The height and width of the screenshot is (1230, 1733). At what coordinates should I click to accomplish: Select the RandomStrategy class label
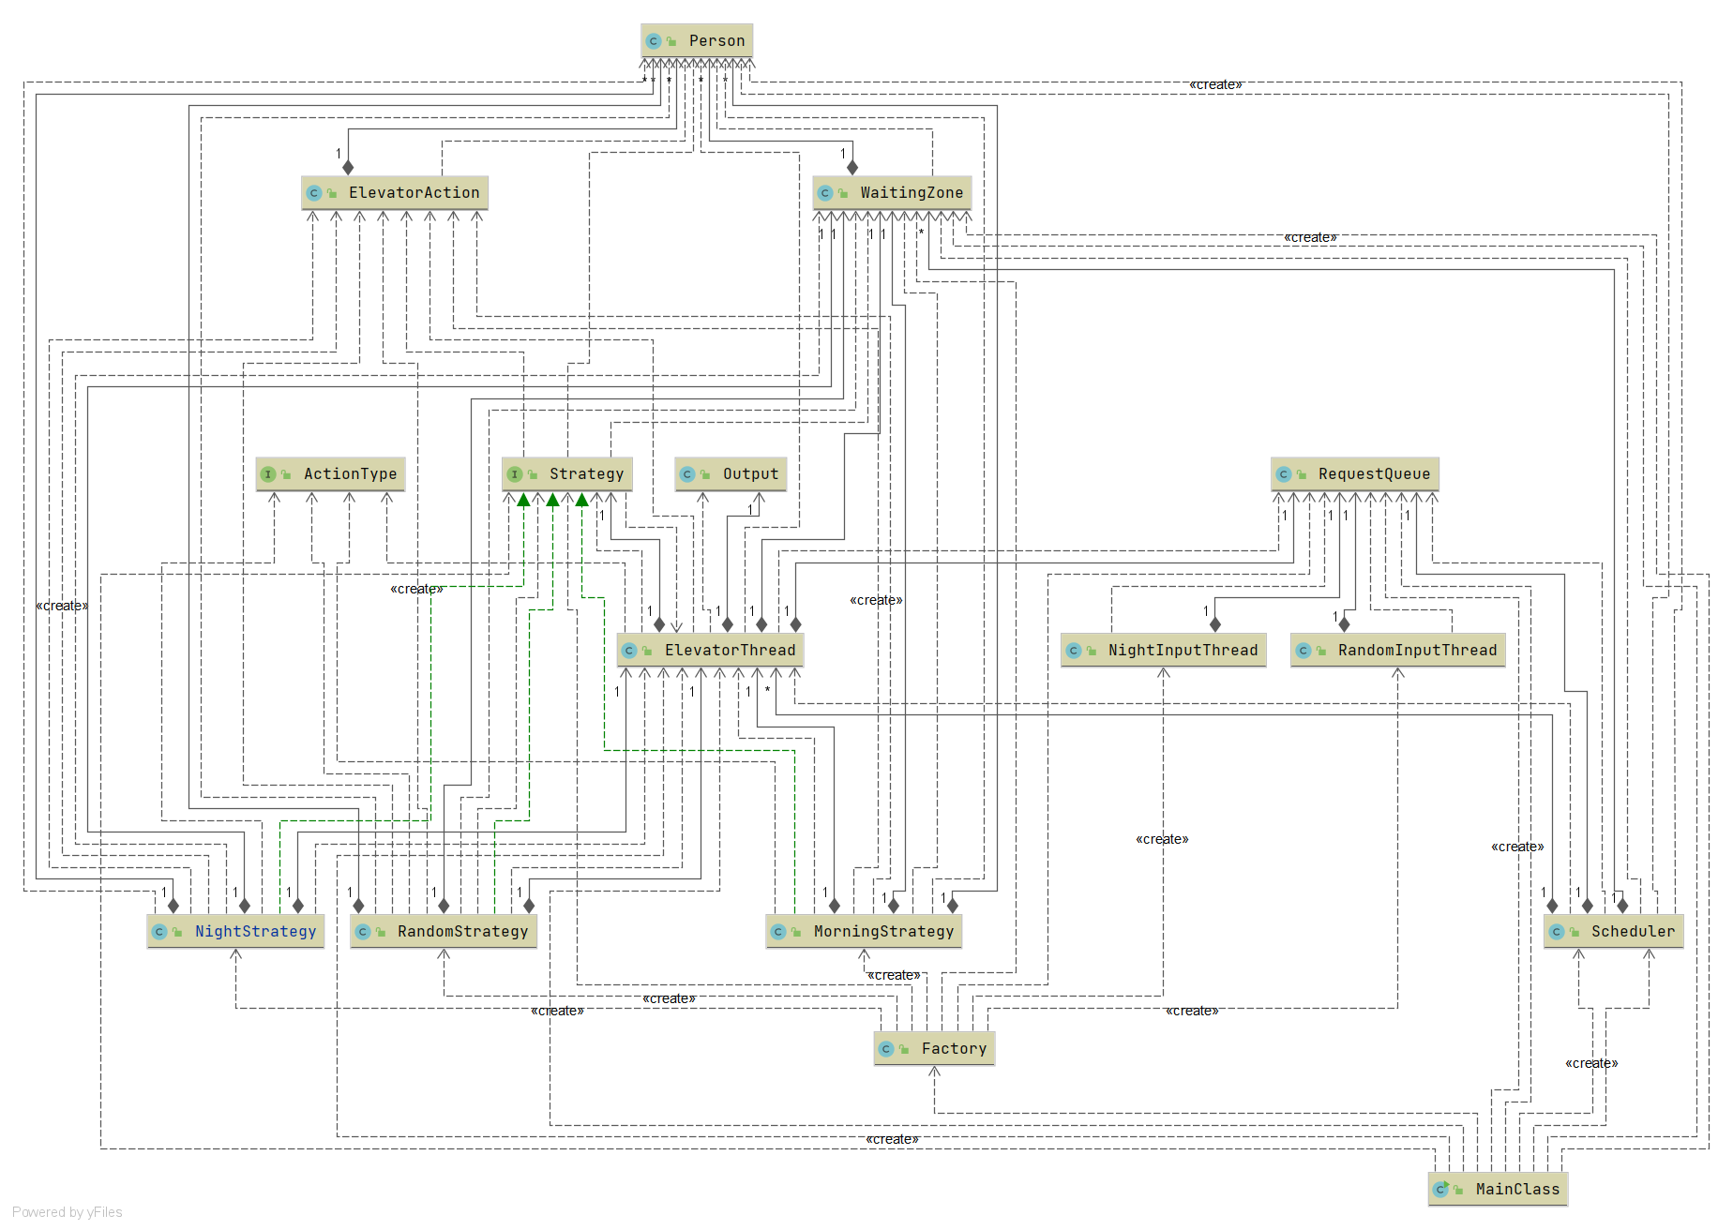tap(463, 932)
